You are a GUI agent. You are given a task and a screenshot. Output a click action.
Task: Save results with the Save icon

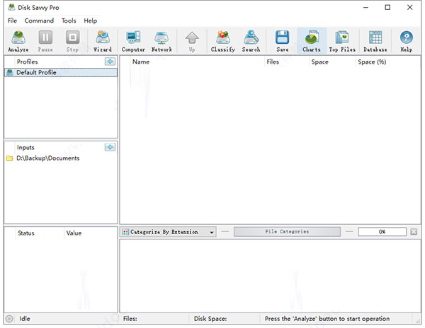[x=282, y=41]
